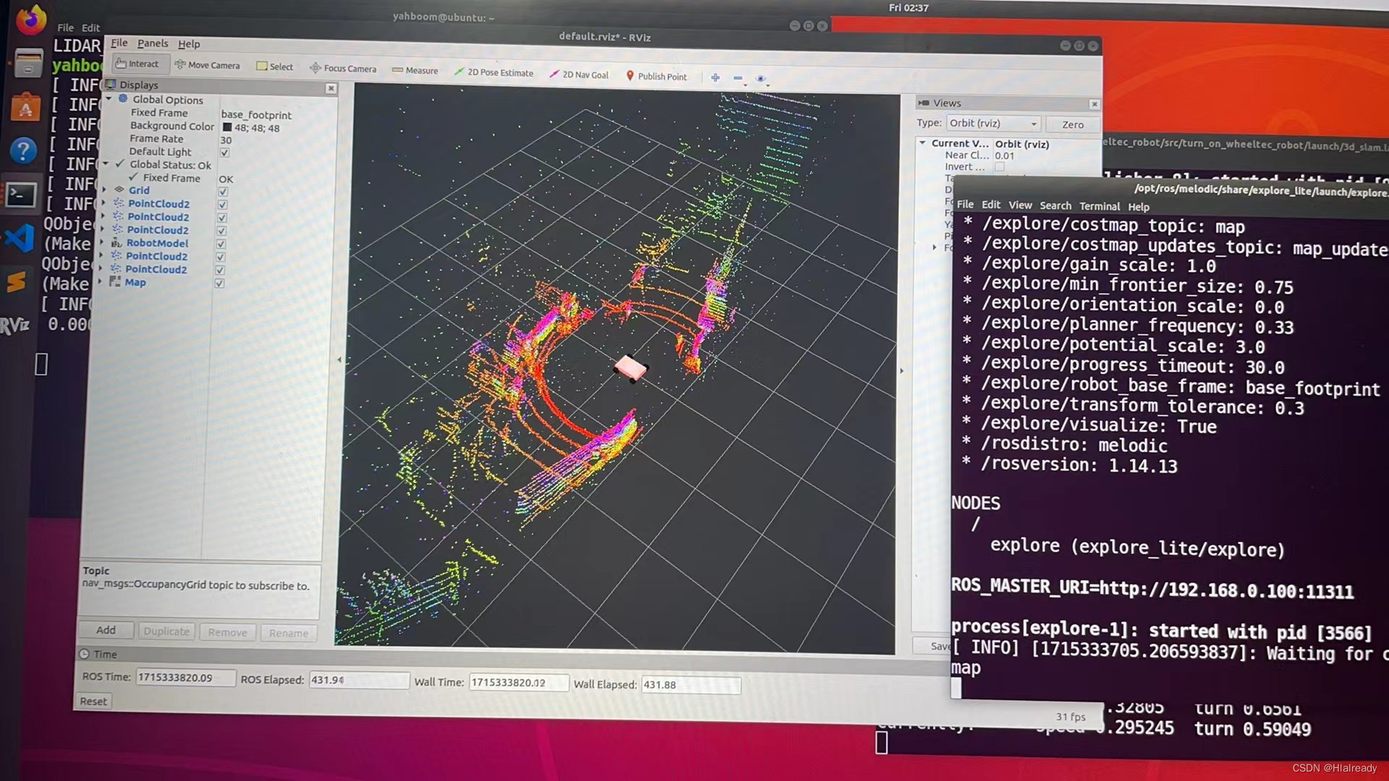
Task: Uncheck the RobotModel display checkbox
Action: (x=221, y=244)
